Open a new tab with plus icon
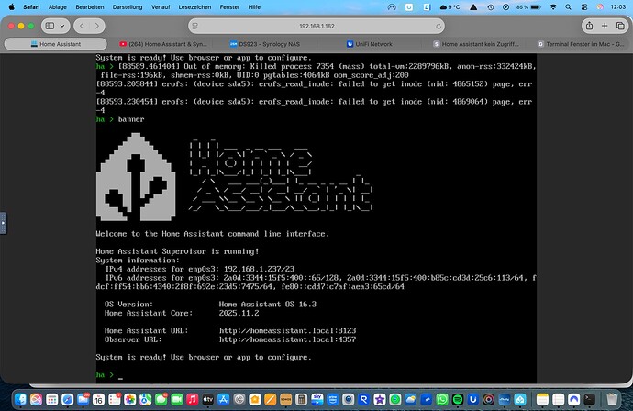This screenshot has height=411, width=633. (x=605, y=25)
